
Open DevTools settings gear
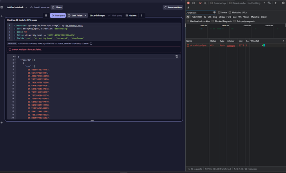coord(283,3)
